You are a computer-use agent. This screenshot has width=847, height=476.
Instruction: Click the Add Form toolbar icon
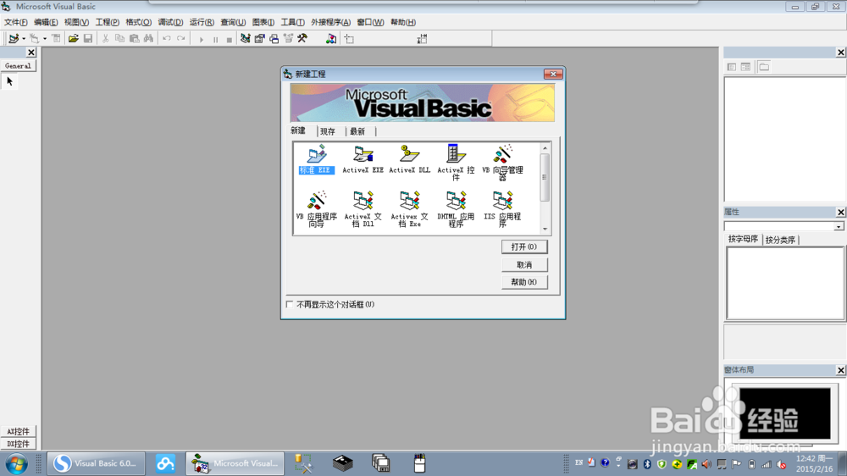(35, 38)
